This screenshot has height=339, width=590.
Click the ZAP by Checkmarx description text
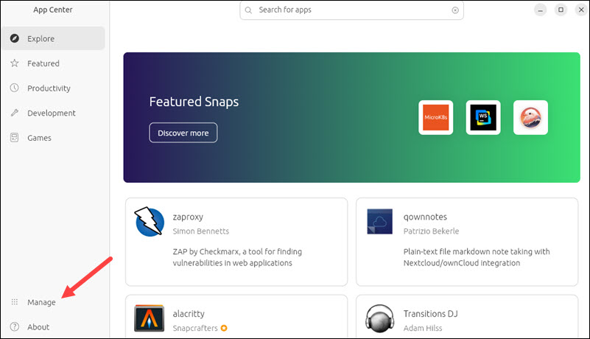click(x=237, y=257)
